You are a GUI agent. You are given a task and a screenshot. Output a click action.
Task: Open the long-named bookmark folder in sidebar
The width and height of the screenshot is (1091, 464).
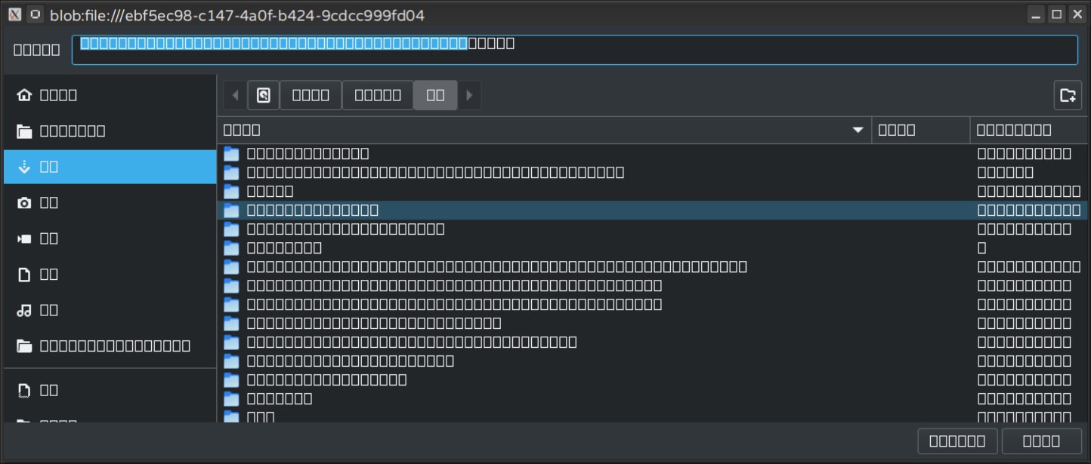(x=113, y=346)
